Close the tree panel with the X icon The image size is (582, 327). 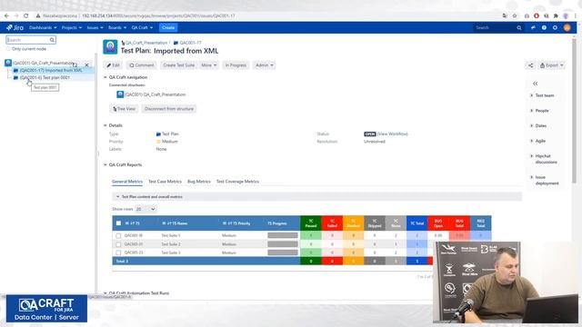coord(87,64)
